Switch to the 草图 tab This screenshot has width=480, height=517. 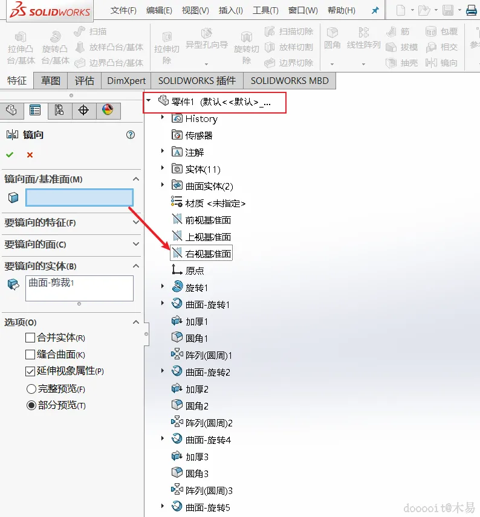pyautogui.click(x=51, y=81)
